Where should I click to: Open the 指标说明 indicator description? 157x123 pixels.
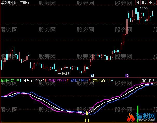tap(148, 80)
